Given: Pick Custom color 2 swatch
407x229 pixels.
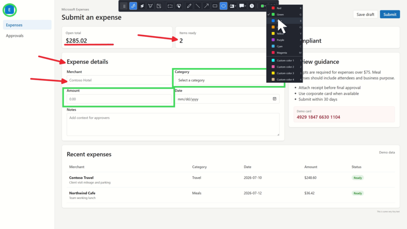Looking at the screenshot, I should (285, 67).
